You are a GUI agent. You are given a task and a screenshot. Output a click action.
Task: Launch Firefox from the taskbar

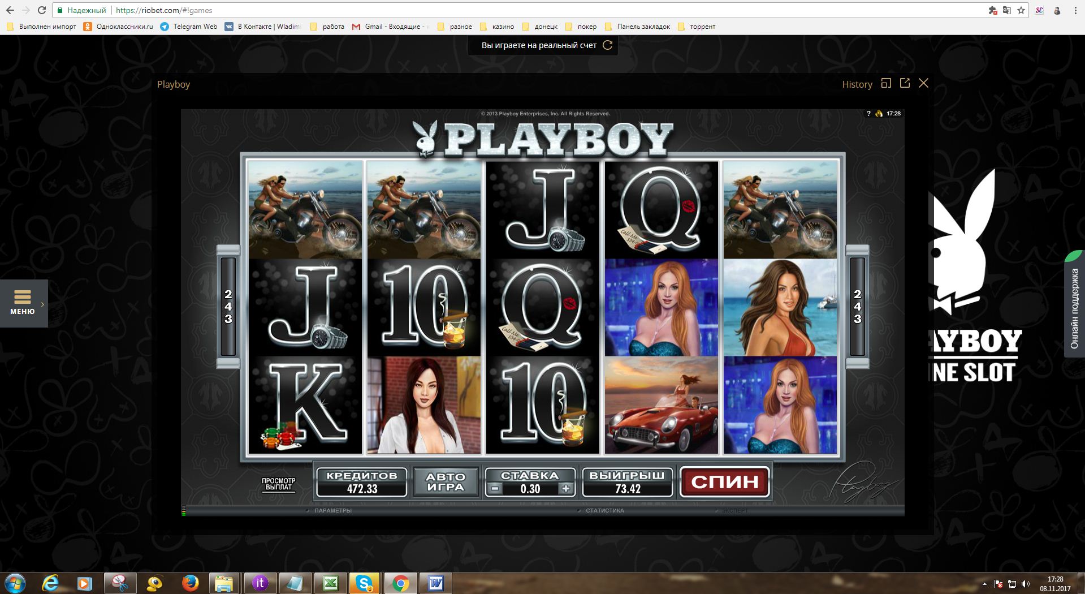190,583
